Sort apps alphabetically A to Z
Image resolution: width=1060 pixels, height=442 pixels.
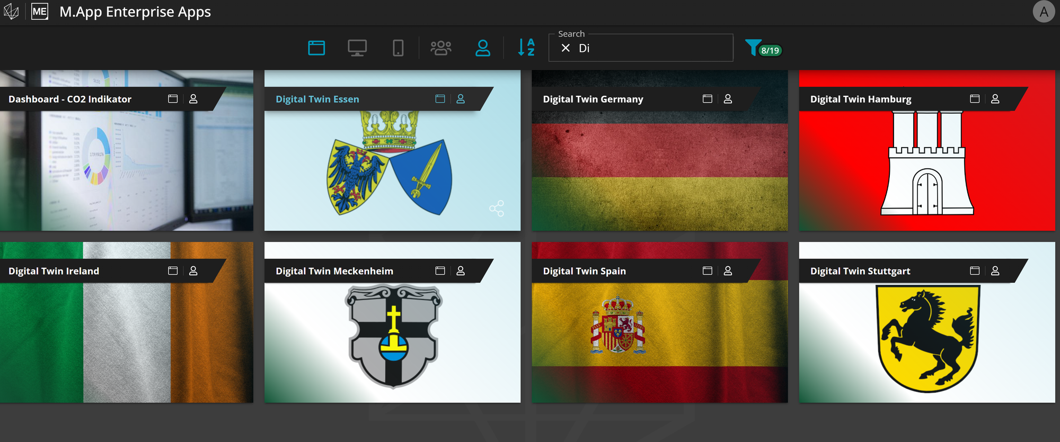pyautogui.click(x=526, y=48)
